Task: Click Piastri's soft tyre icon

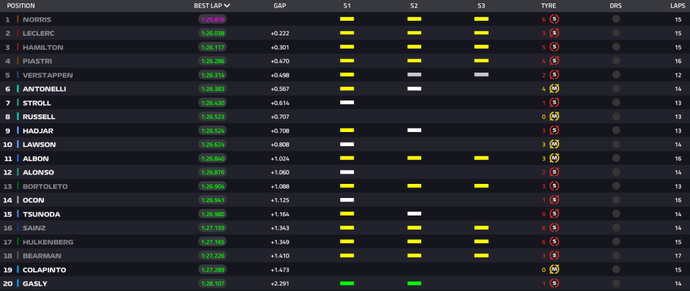Action: (x=555, y=61)
